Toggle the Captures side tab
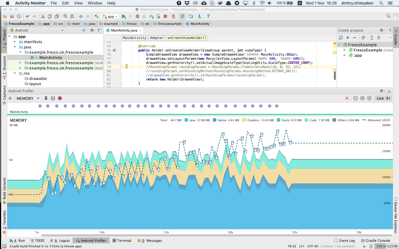This screenshot has width=399, height=249. pos(4,95)
